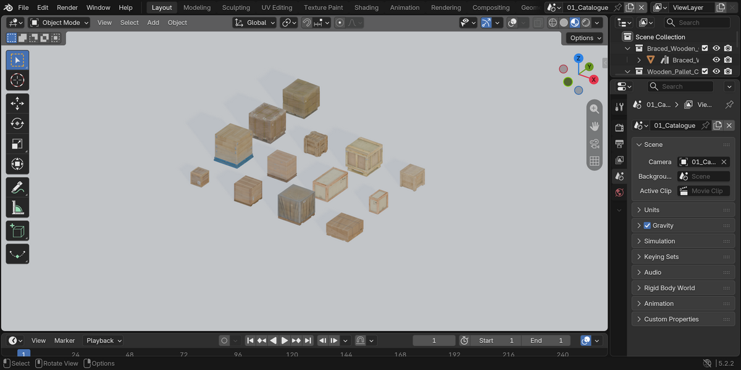
Task: Switch to the Shading workspace tab
Action: coord(366,7)
